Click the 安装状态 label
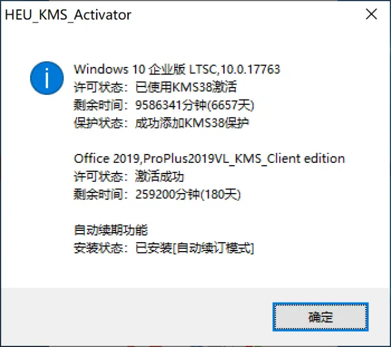Screen dimensions: 391x347 98,248
